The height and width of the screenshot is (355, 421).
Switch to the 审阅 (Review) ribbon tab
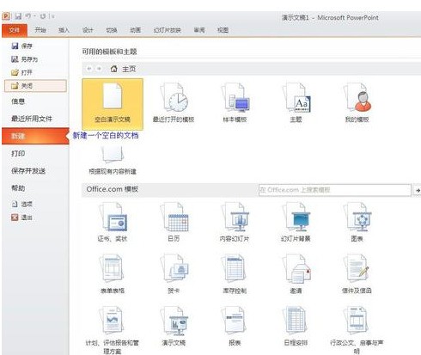199,30
